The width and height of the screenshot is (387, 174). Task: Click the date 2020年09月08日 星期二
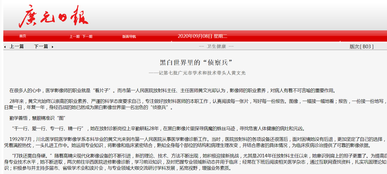[202, 36]
